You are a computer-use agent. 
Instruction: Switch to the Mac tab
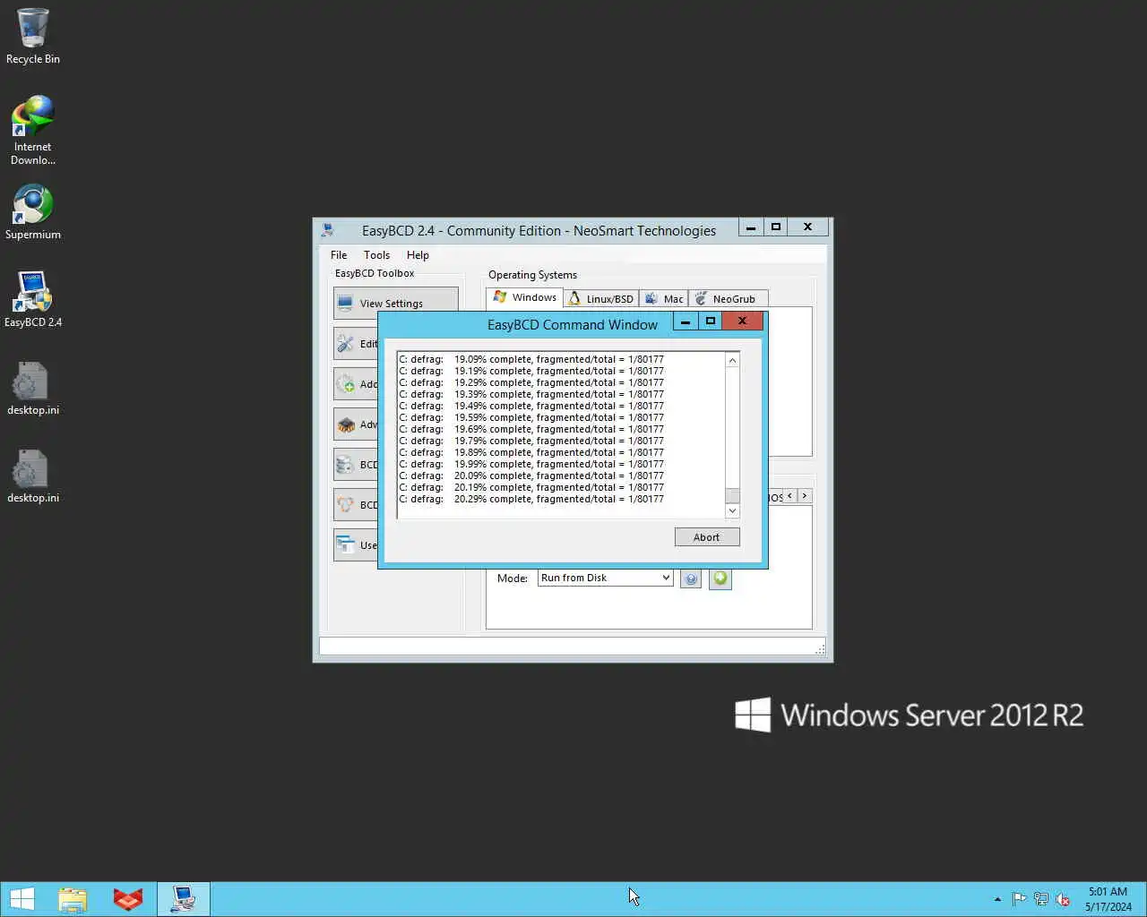coord(664,299)
